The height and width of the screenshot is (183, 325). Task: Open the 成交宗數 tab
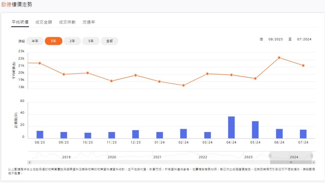(67, 22)
